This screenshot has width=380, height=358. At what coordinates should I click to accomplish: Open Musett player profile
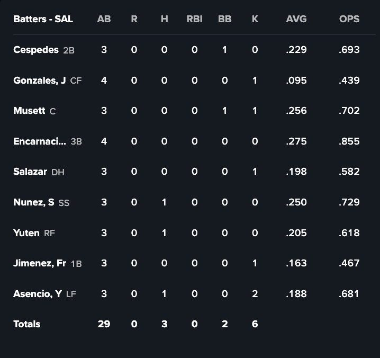coord(29,111)
